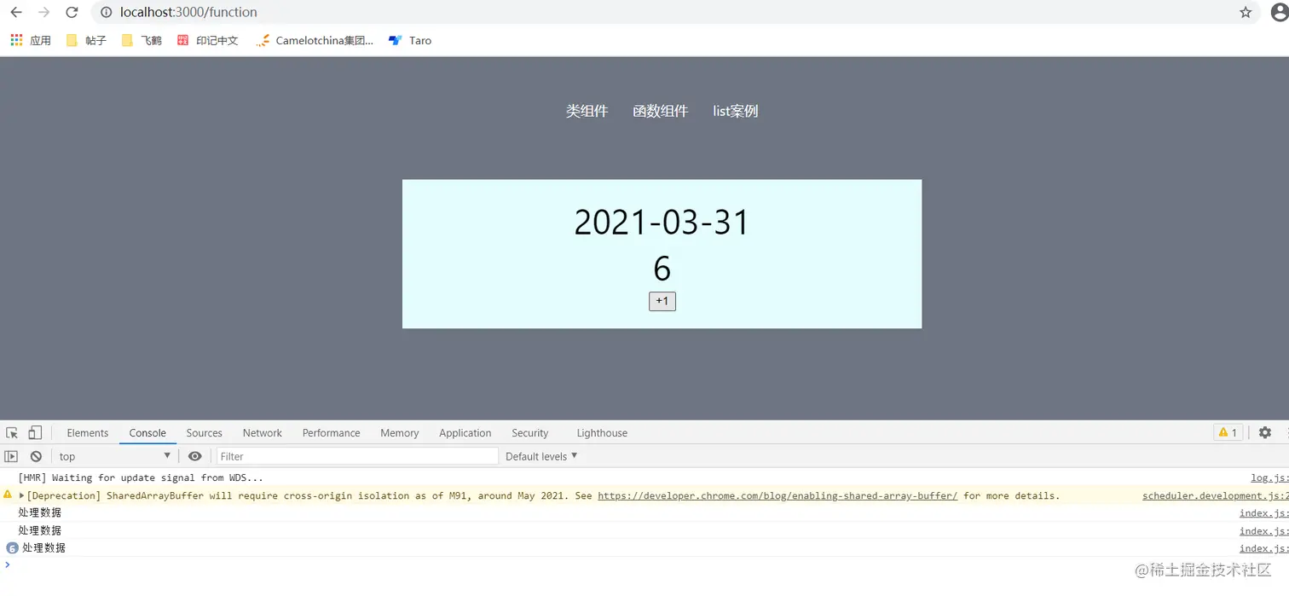This screenshot has height=596, width=1289.
Task: Toggle the device toolbar
Action: point(34,432)
